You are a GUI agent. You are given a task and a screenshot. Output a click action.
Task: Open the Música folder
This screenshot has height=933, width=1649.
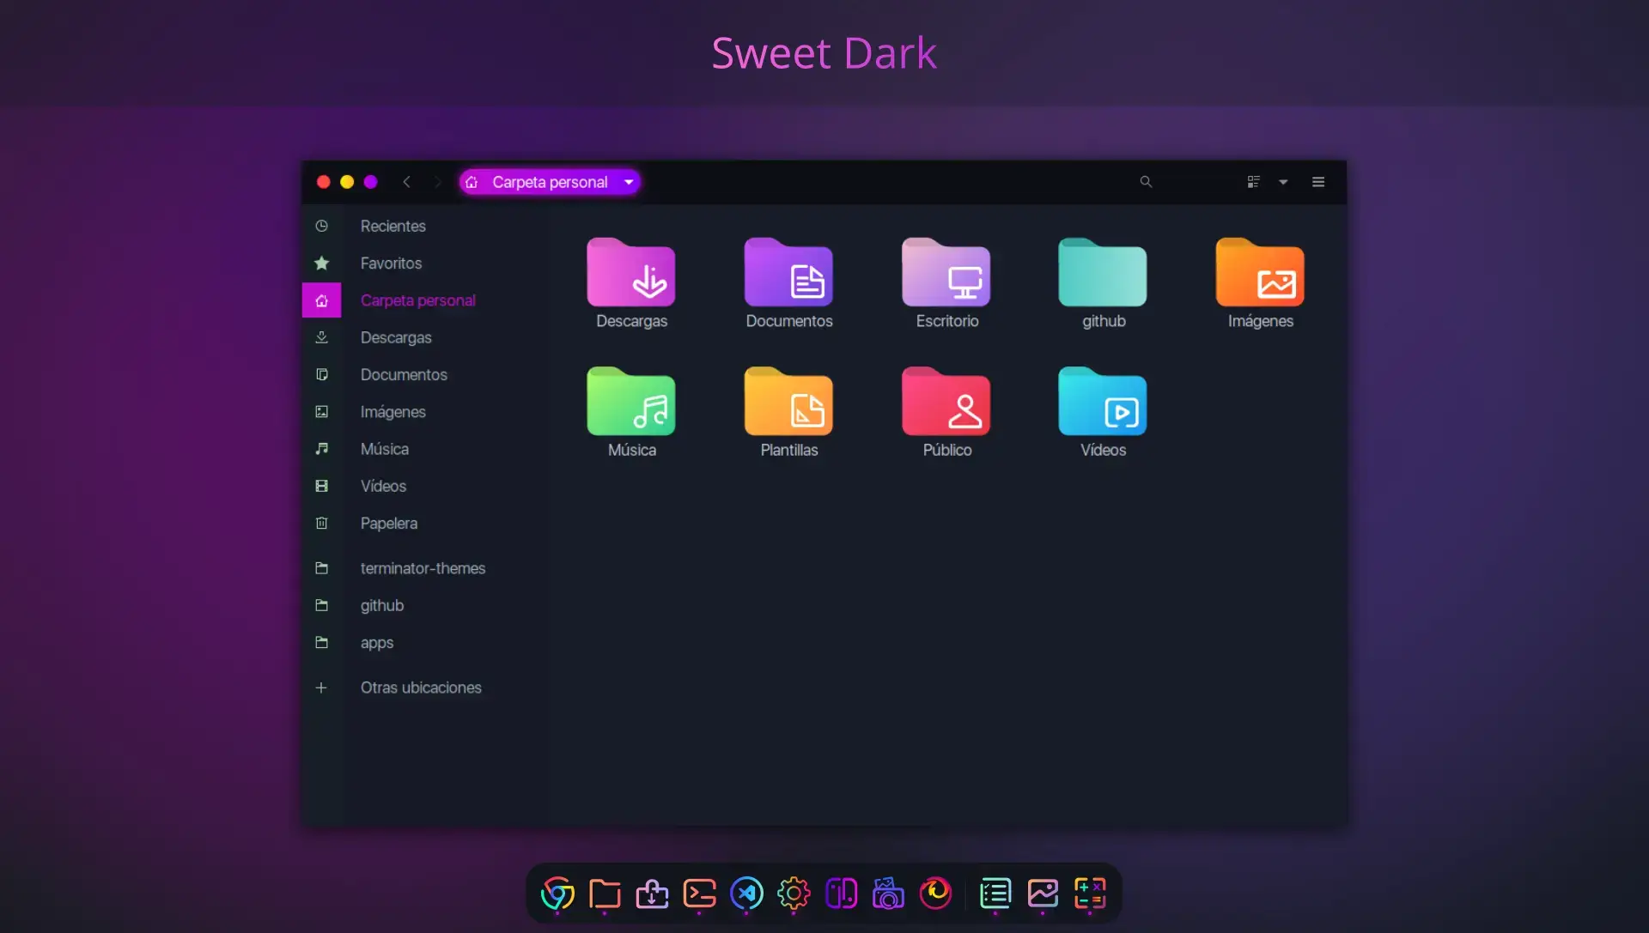[x=631, y=403]
